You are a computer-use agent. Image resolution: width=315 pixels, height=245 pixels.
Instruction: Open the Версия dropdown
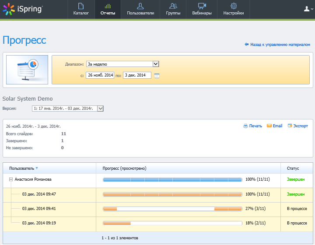(x=67, y=108)
